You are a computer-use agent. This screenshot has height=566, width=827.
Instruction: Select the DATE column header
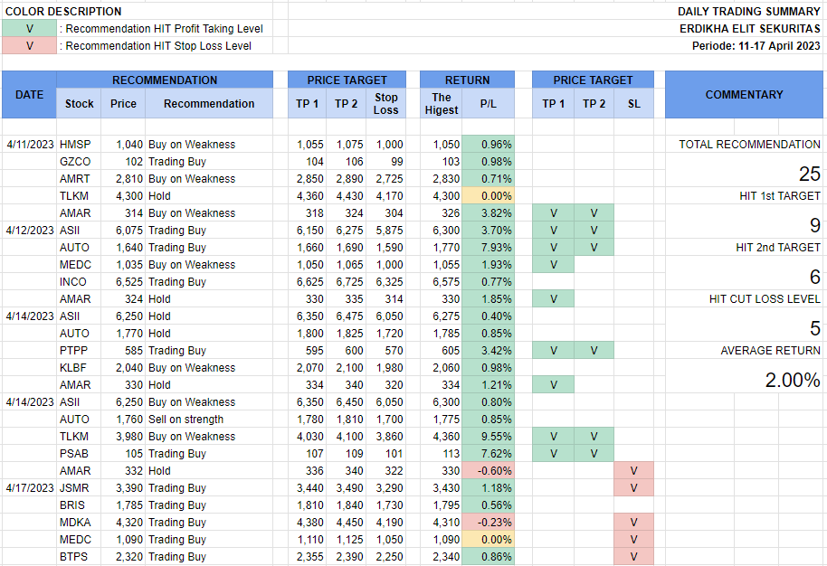tap(29, 95)
